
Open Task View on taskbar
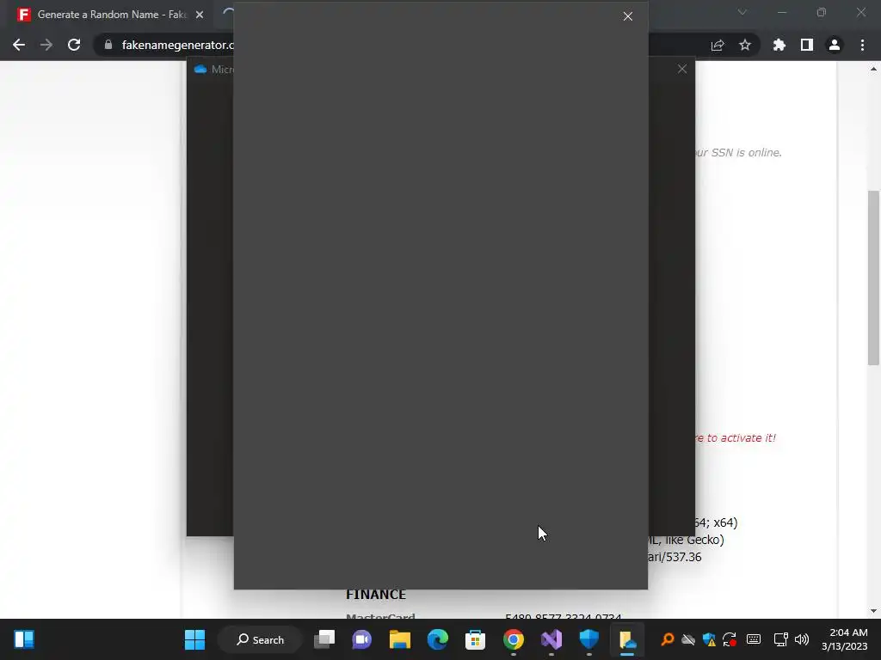pyautogui.click(x=324, y=639)
